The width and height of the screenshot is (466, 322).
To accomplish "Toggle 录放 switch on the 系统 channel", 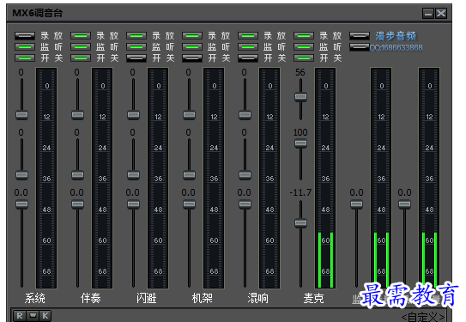I will click(x=25, y=36).
